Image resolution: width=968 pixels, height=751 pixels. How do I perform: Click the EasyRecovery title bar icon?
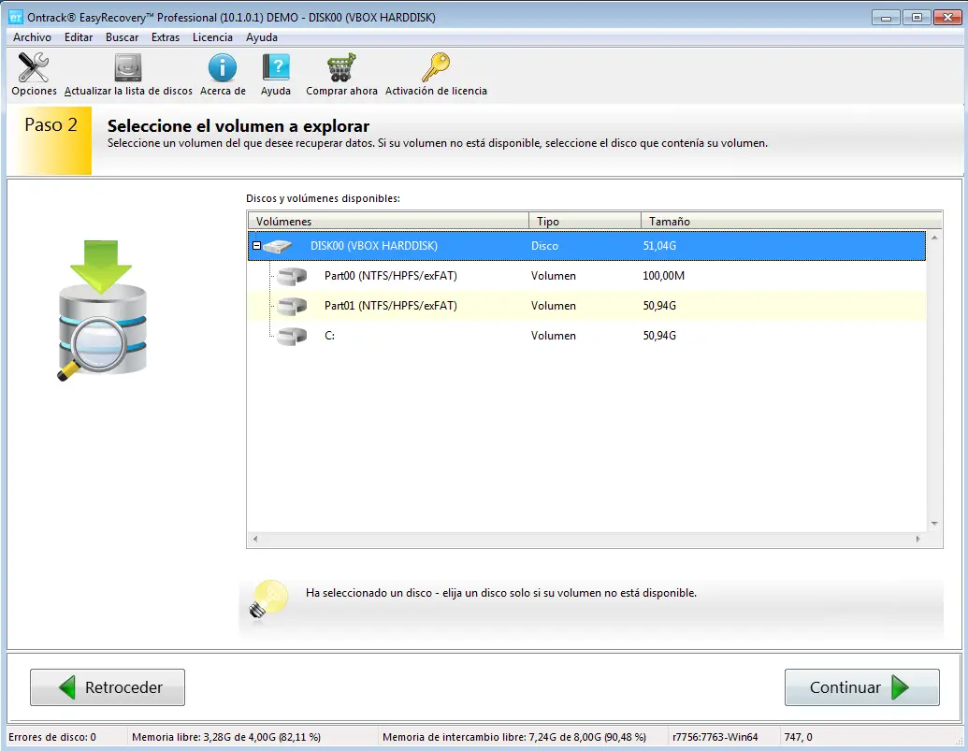(16, 17)
